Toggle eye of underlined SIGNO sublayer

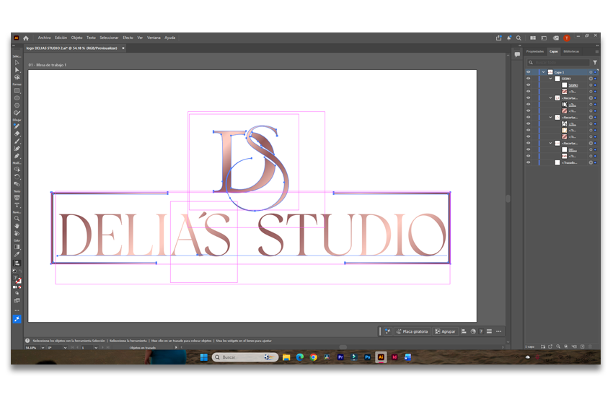click(x=528, y=85)
